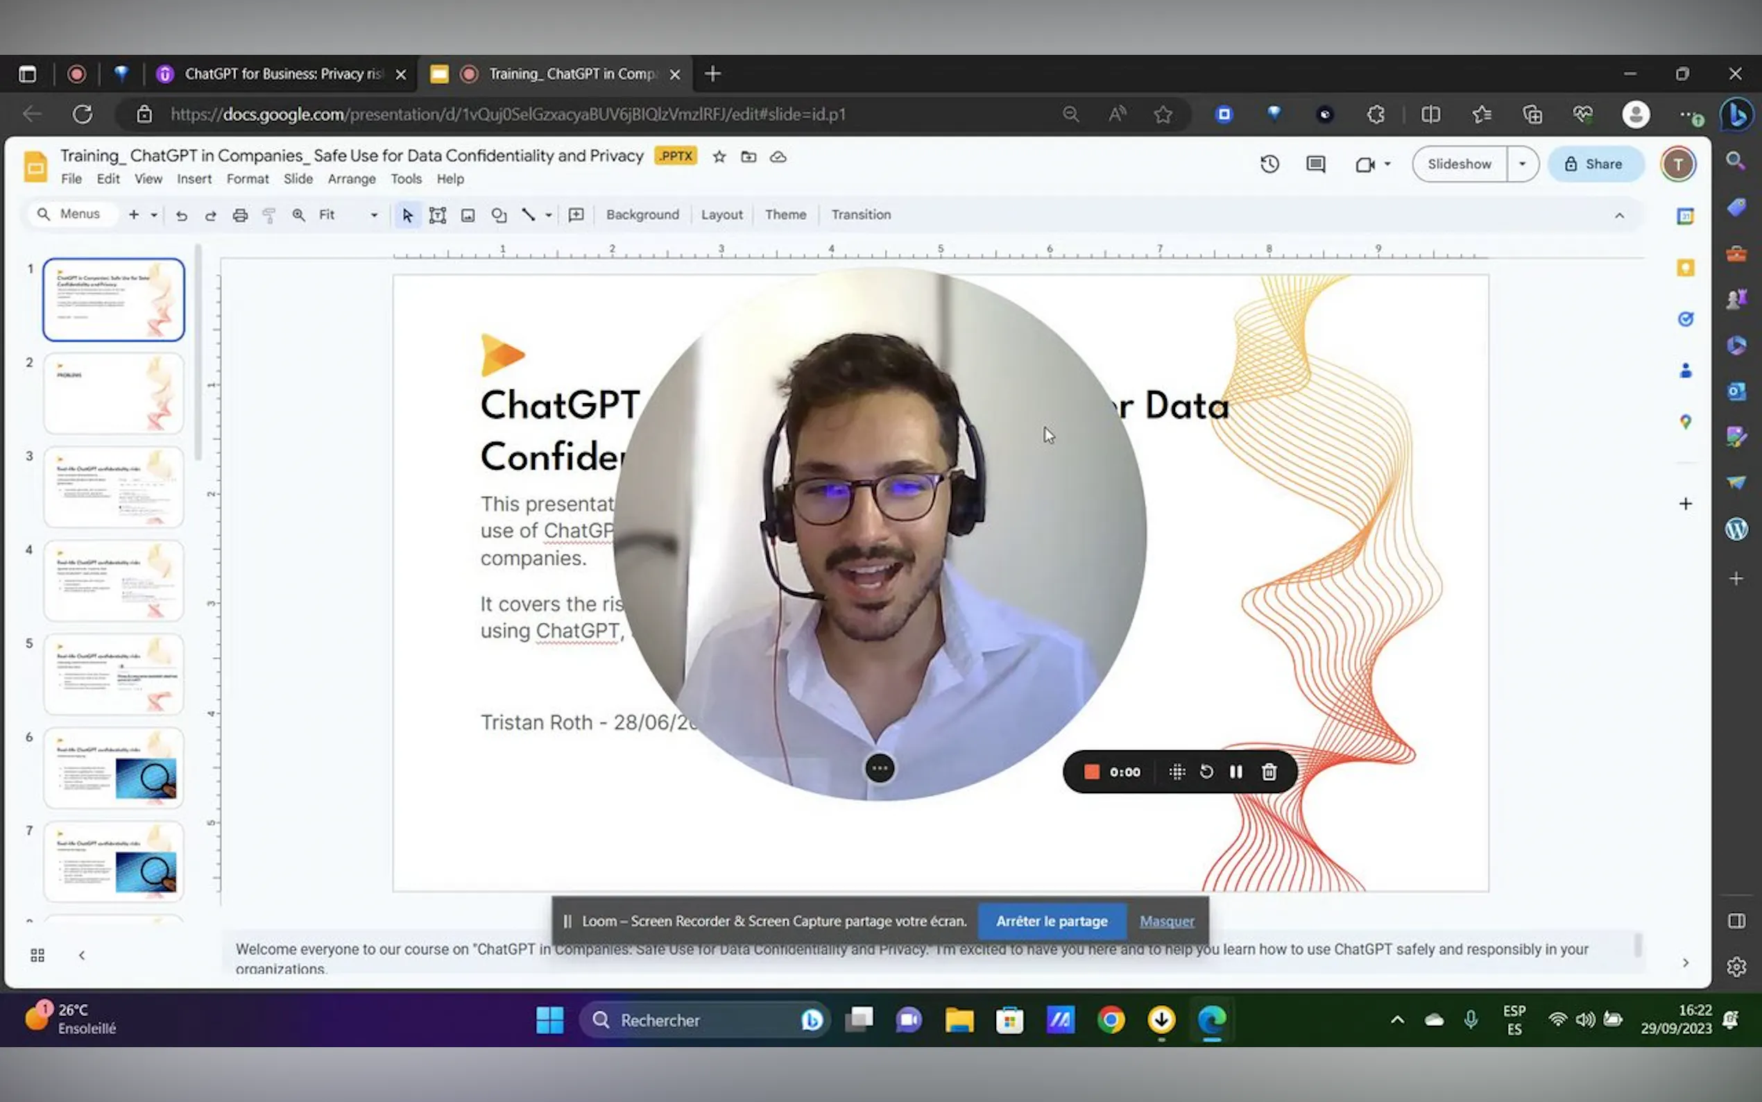Delete the Loom recording with trash icon
The image size is (1762, 1102).
[1269, 772]
